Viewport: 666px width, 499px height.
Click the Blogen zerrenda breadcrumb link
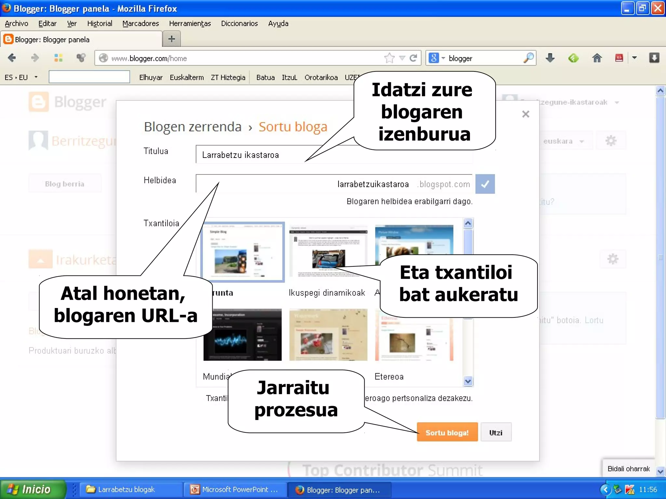[193, 126]
